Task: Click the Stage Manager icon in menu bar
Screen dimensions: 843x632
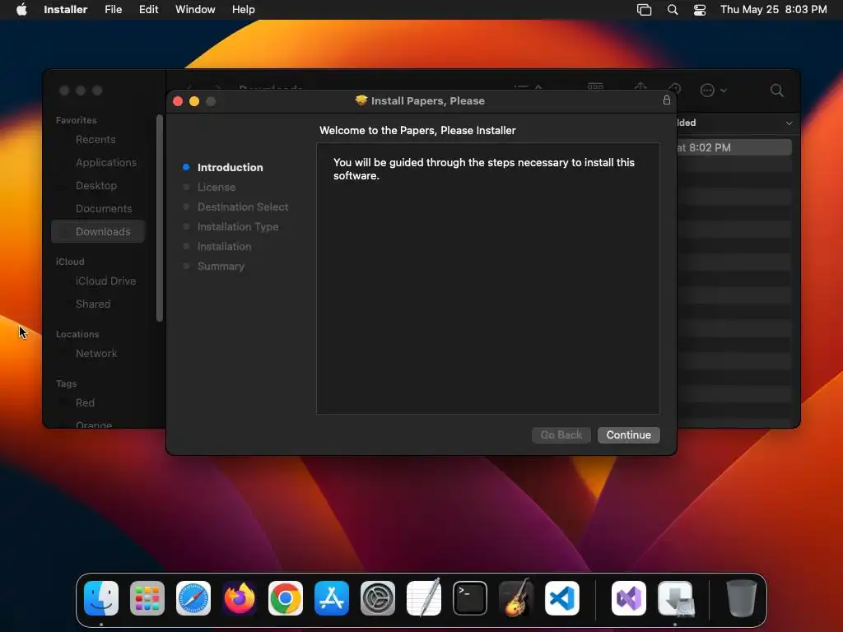Action: point(644,10)
